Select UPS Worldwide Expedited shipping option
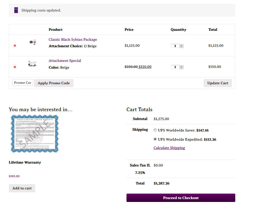Viewport: 260px width, 215px height. pyautogui.click(x=155, y=139)
